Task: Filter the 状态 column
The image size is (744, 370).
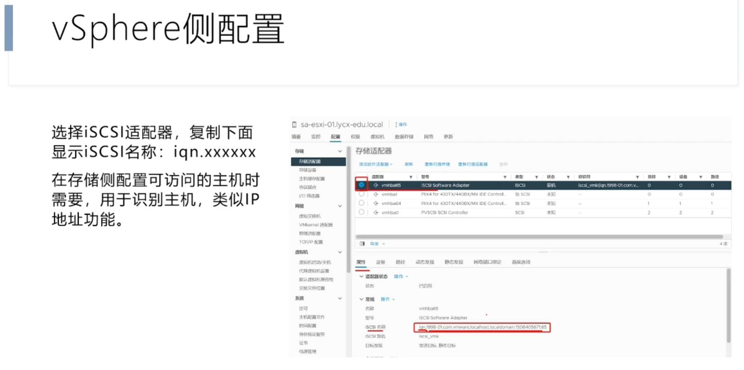Action: (568, 177)
